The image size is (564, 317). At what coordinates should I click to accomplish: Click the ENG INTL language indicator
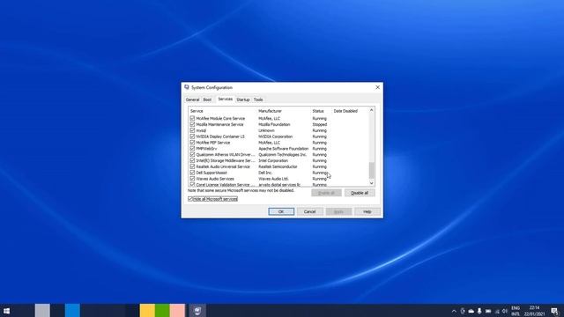pos(516,311)
